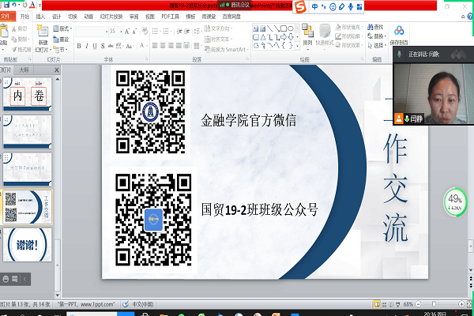
Task: Decrease font size with small A icon
Action: tap(134, 32)
